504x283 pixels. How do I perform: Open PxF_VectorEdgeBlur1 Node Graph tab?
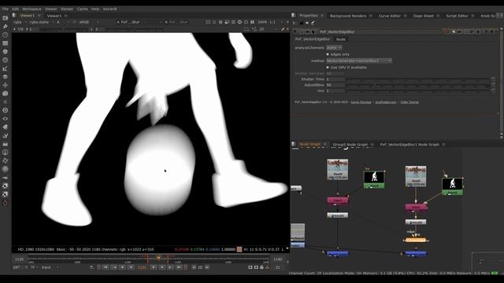(x=409, y=145)
